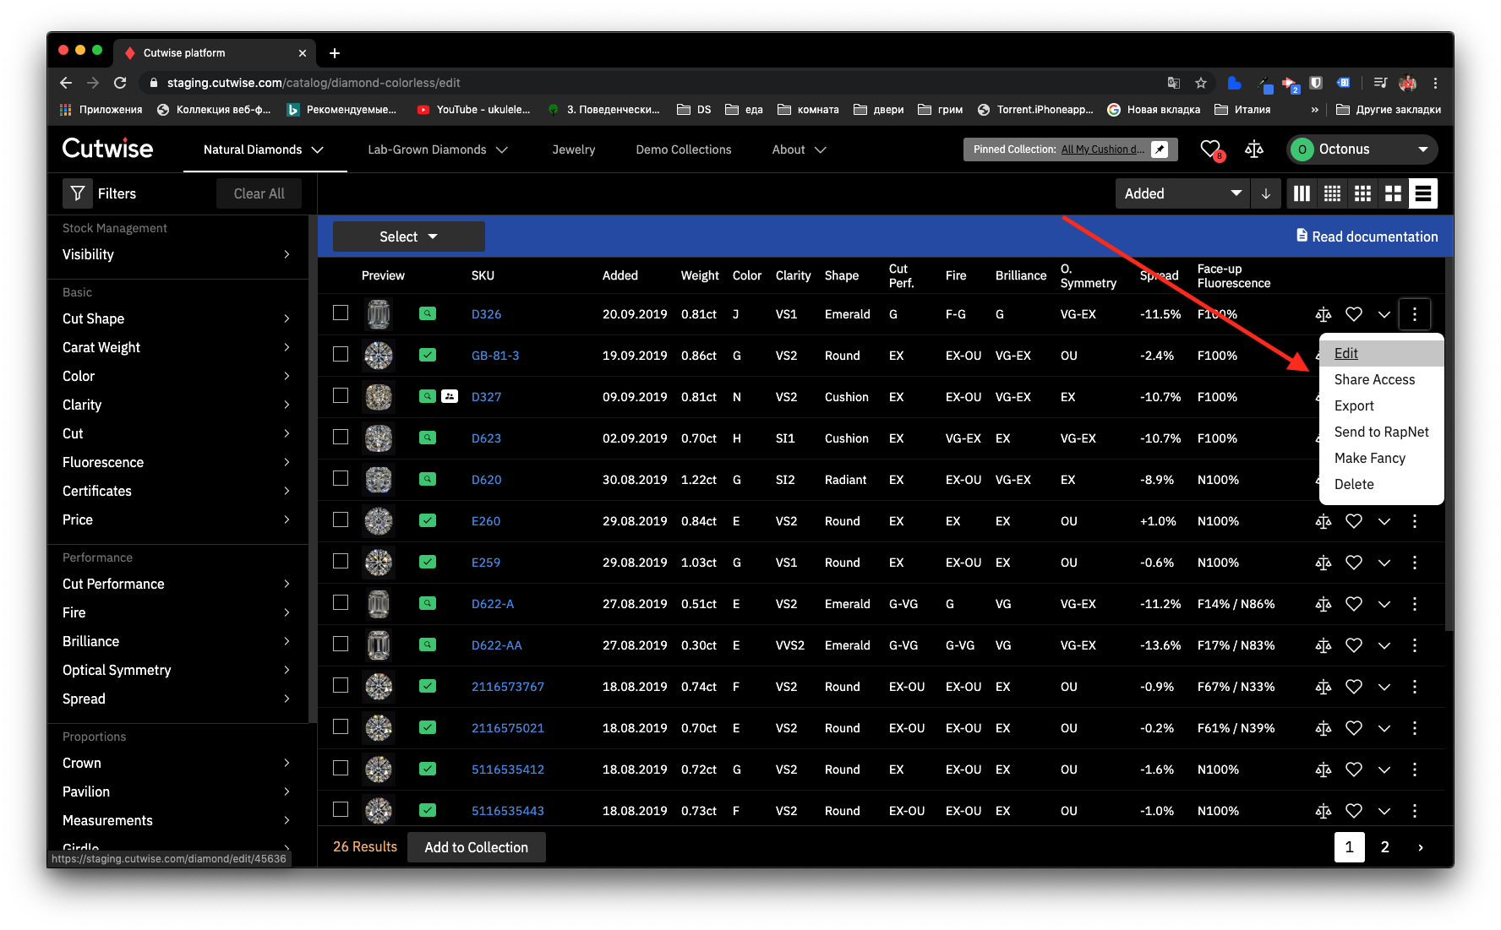Check the checkbox for GB-81-3

pos(341,354)
